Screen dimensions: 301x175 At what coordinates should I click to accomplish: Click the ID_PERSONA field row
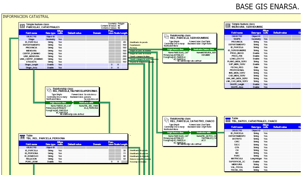73,153
